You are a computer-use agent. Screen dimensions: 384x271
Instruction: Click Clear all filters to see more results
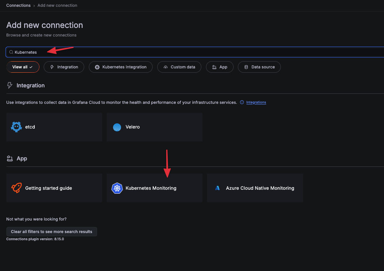pyautogui.click(x=52, y=232)
